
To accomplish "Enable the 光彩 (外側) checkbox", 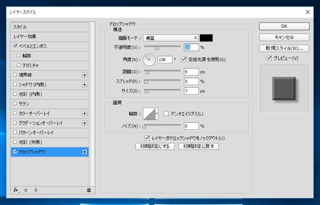I will click(15, 142).
